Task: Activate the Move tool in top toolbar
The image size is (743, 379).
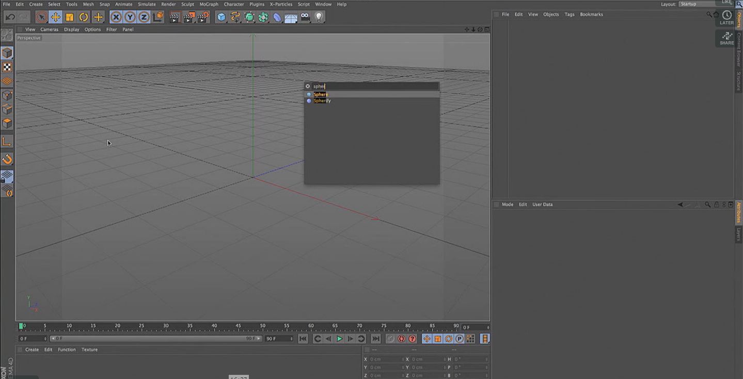Action: [56, 17]
